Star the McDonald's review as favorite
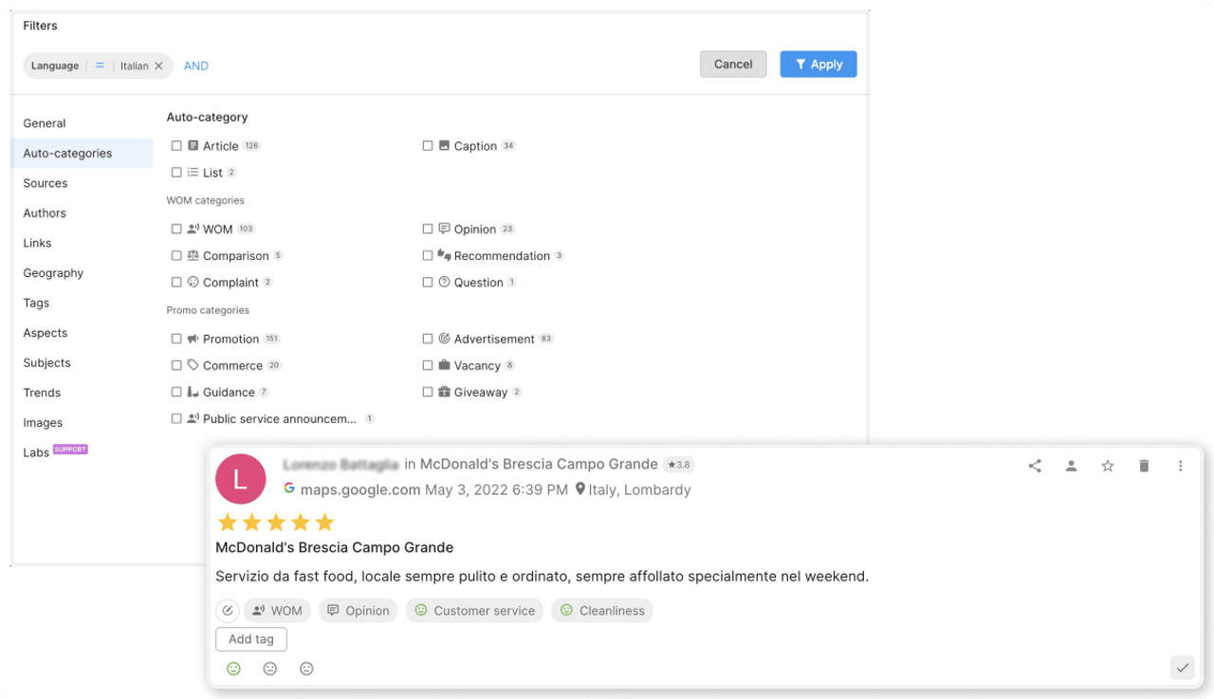The width and height of the screenshot is (1214, 699). (x=1107, y=466)
